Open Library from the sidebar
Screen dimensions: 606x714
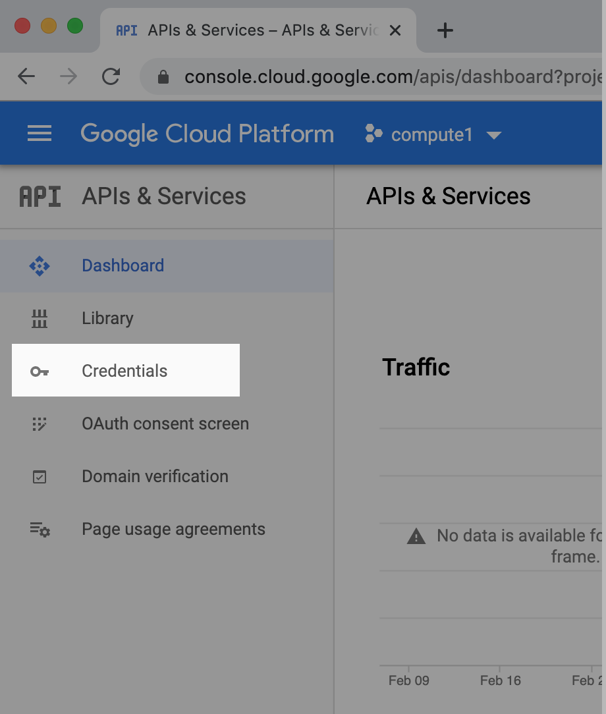pyautogui.click(x=107, y=319)
